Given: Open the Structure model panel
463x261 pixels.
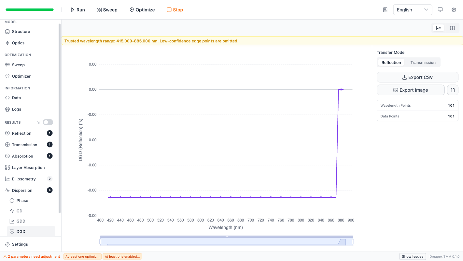Looking at the screenshot, I should tap(21, 31).
